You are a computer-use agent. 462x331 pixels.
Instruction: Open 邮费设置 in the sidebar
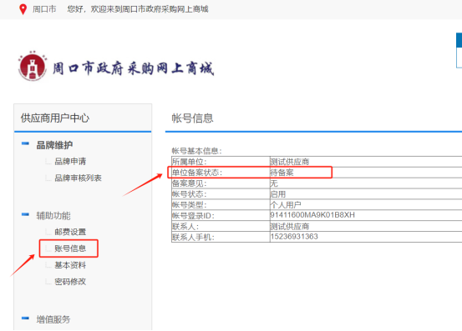[70, 232]
